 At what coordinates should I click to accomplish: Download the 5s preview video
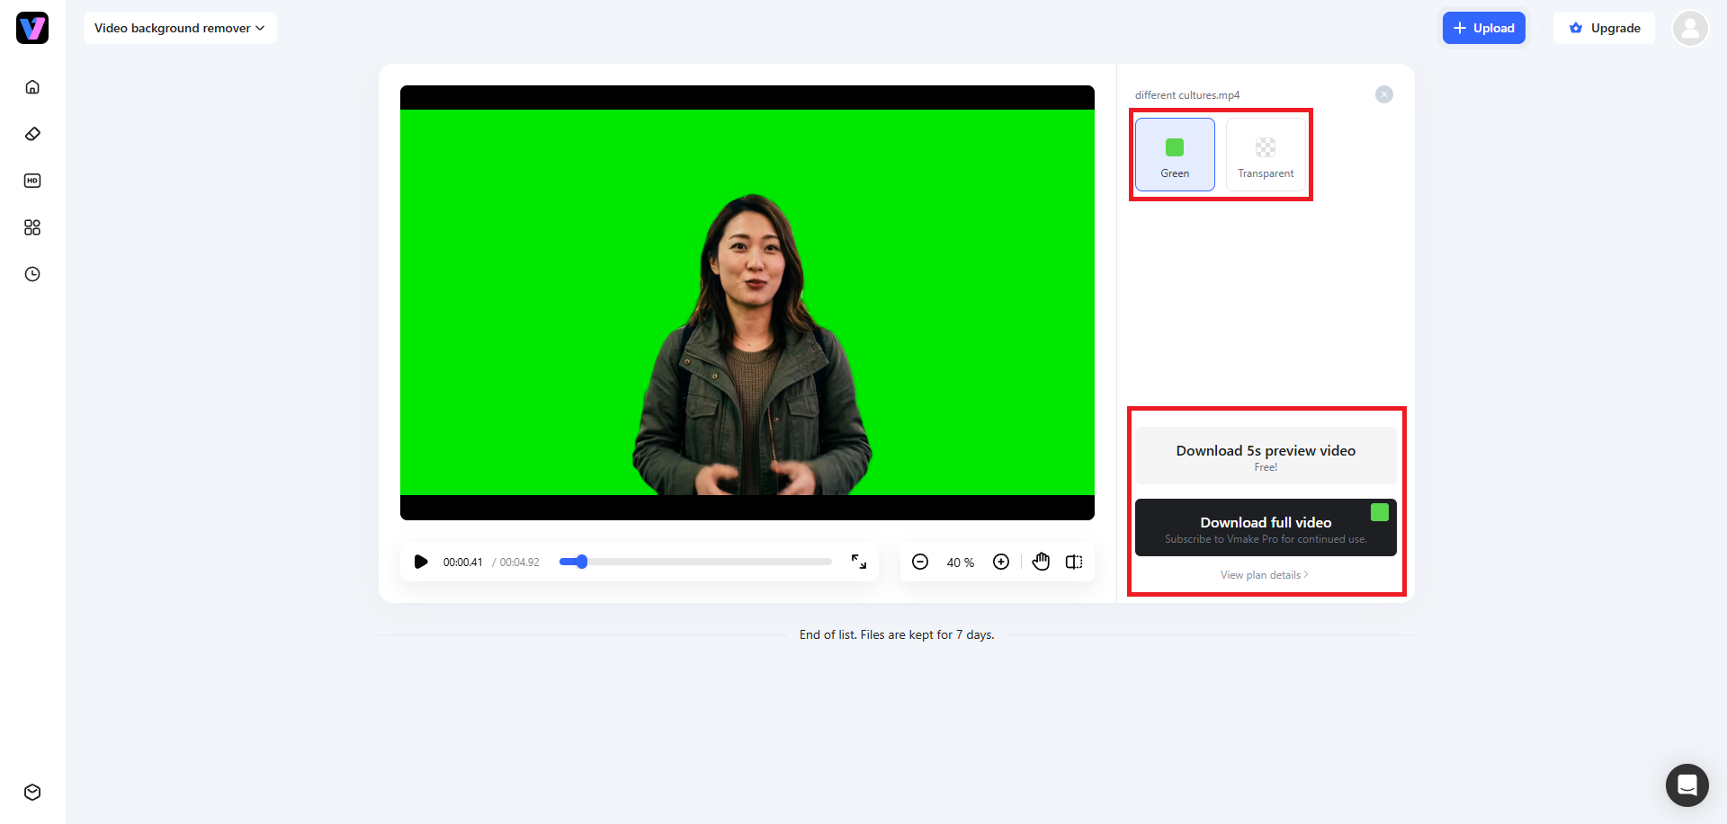point(1266,456)
